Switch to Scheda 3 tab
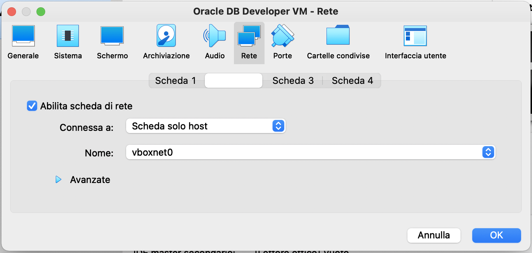The image size is (532, 253). click(x=293, y=81)
